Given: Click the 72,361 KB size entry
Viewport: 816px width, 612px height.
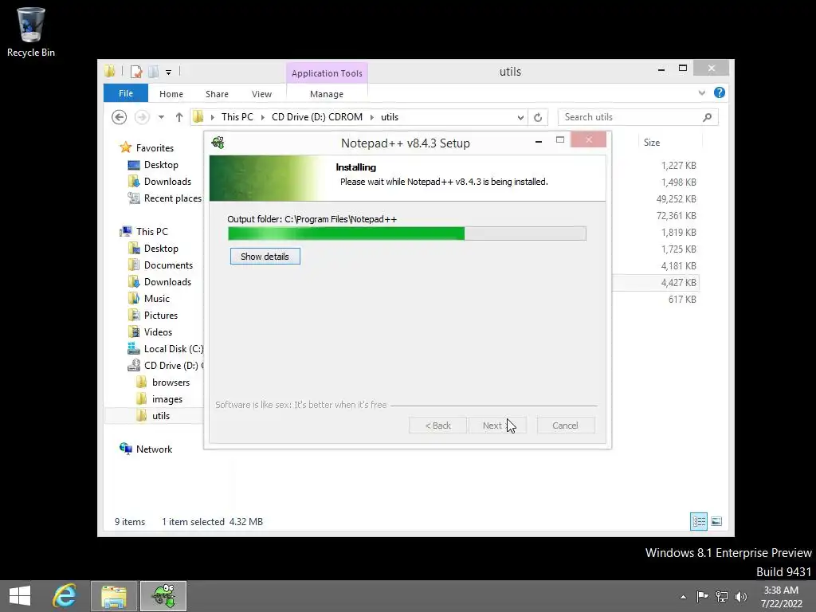Looking at the screenshot, I should pyautogui.click(x=676, y=215).
